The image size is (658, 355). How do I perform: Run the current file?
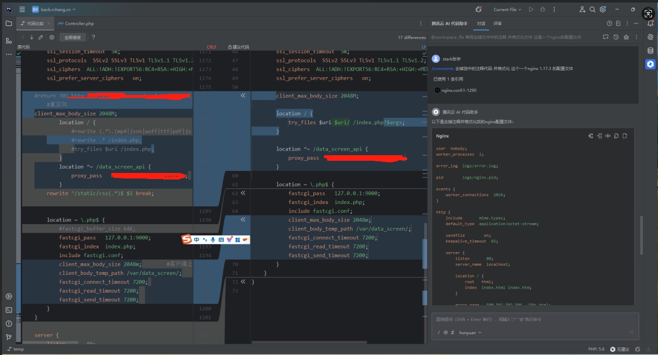(531, 9)
